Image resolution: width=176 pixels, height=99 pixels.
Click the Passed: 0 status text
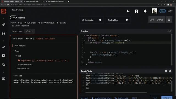(x=30, y=39)
